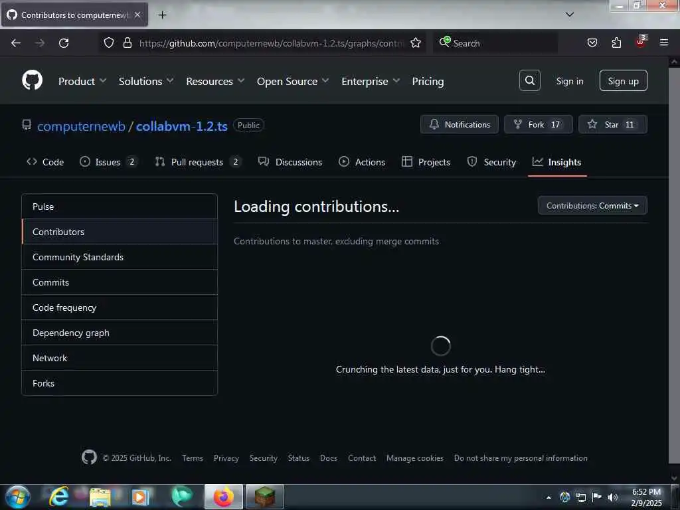This screenshot has width=680, height=510.
Task: Click the repository icon beside computernewb
Action: coord(27,126)
